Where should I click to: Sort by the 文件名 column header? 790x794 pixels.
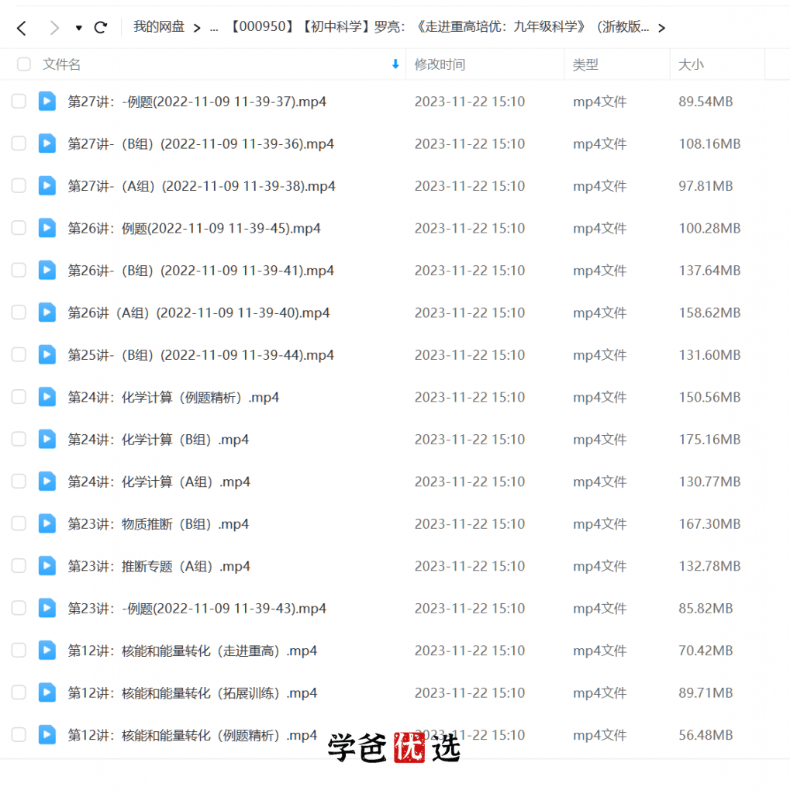click(x=62, y=64)
